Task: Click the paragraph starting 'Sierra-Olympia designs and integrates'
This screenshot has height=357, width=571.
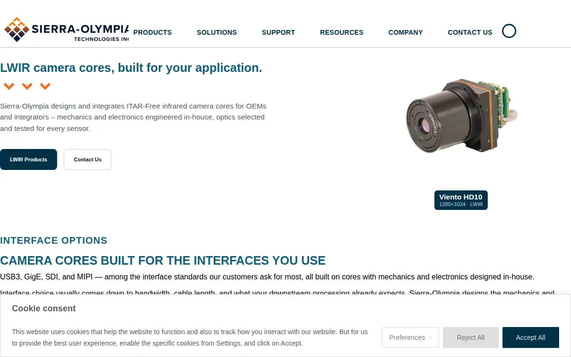Action: click(133, 117)
